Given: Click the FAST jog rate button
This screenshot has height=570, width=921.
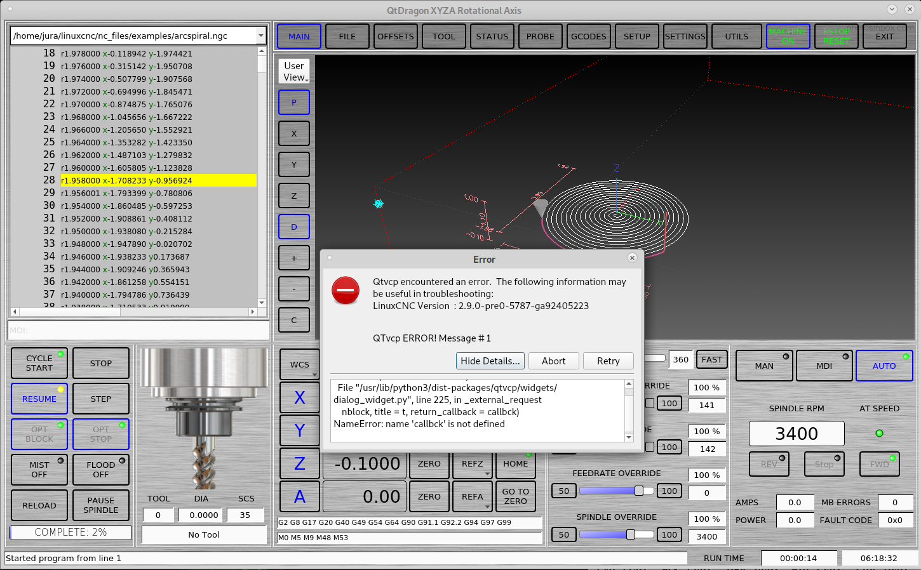Looking at the screenshot, I should point(712,359).
